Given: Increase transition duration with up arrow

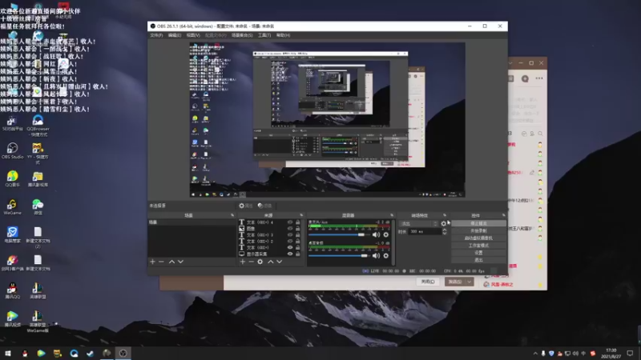Looking at the screenshot, I should [x=445, y=230].
